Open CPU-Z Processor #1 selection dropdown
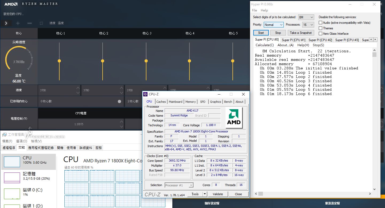Viewport: 385px width, 208px height. (x=179, y=185)
